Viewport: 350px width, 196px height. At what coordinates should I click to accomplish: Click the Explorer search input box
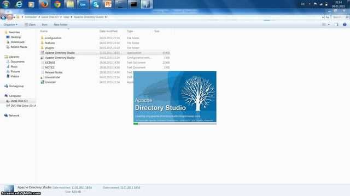pos(340,17)
